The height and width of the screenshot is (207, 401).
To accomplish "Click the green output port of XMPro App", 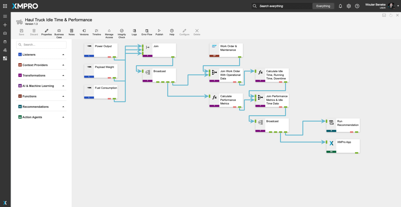I will [x=357, y=153].
